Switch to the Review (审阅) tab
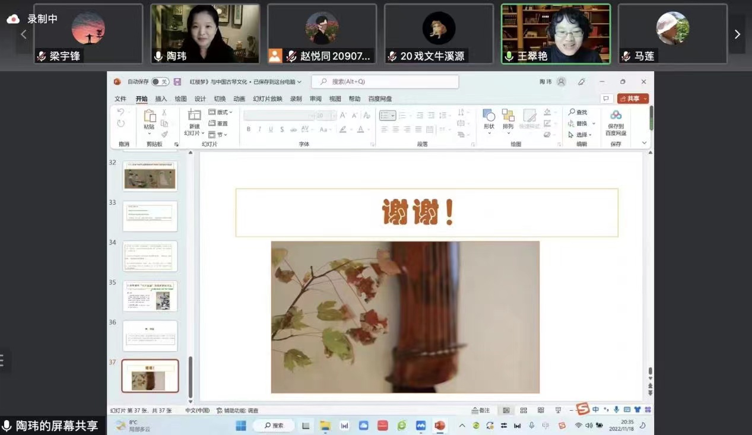Image resolution: width=752 pixels, height=435 pixels. coord(315,99)
